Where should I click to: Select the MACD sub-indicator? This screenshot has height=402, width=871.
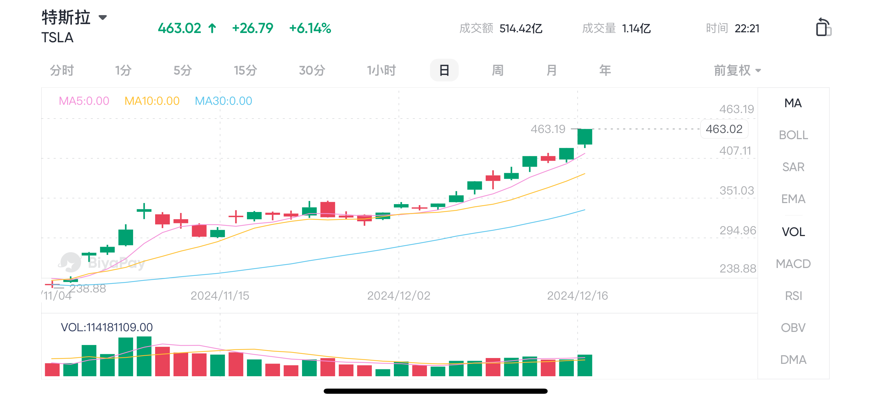[793, 264]
